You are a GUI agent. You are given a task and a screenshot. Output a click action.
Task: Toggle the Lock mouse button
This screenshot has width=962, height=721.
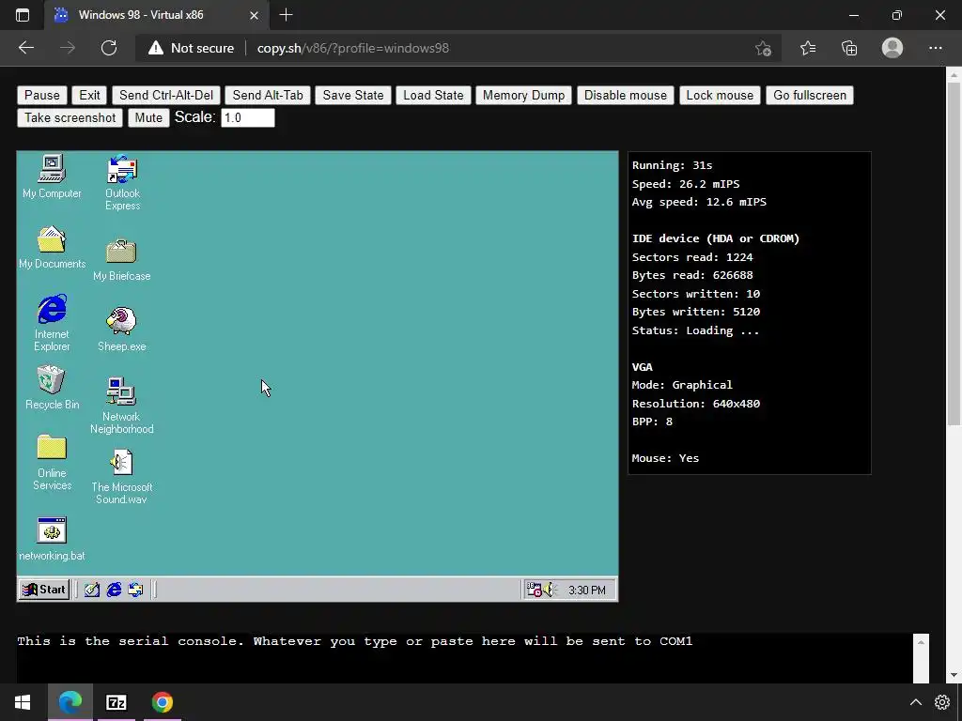pyautogui.click(x=720, y=95)
